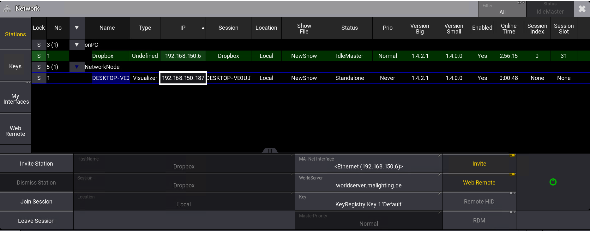Open the Filter All dropdown
The image size is (590, 231).
[x=502, y=9]
